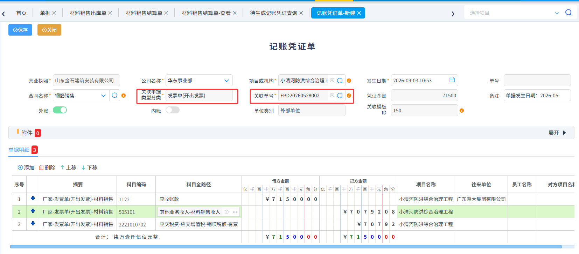The width and height of the screenshot is (579, 254).
Task: Turn off the 外账 toggle
Action: pos(60,110)
